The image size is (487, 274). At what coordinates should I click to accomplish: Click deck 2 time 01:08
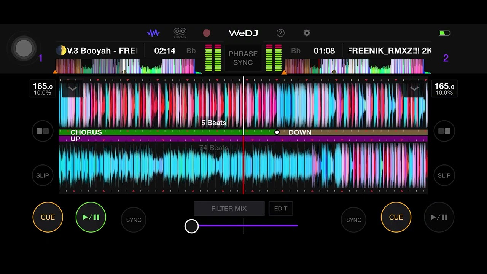[x=324, y=51]
